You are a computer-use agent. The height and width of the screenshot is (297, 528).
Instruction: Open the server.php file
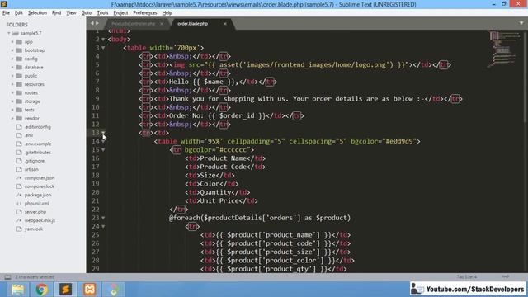(35, 212)
